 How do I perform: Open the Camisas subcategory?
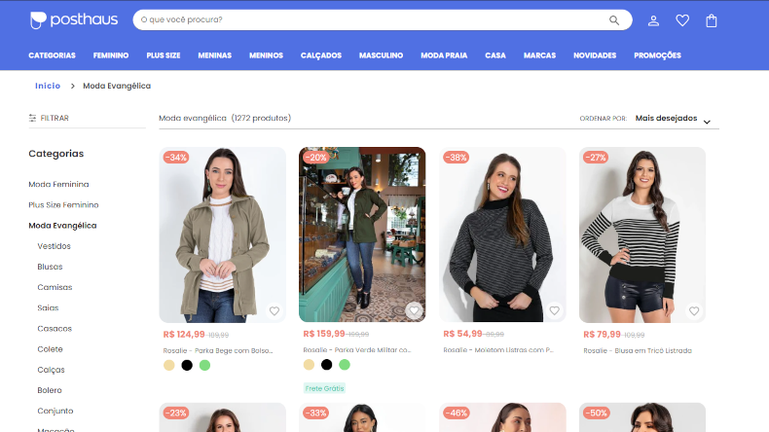click(x=55, y=287)
